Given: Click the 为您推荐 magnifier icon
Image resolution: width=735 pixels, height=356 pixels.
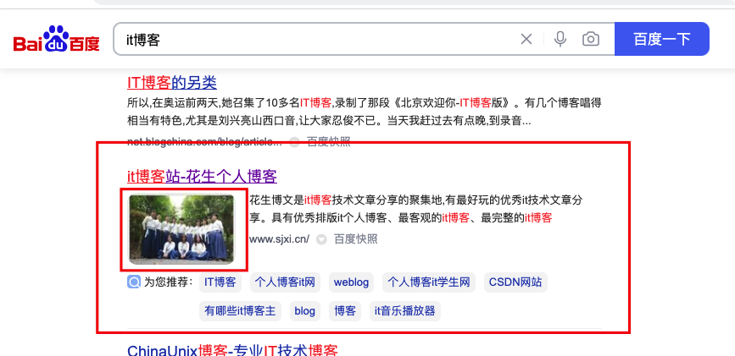Looking at the screenshot, I should point(134,282).
